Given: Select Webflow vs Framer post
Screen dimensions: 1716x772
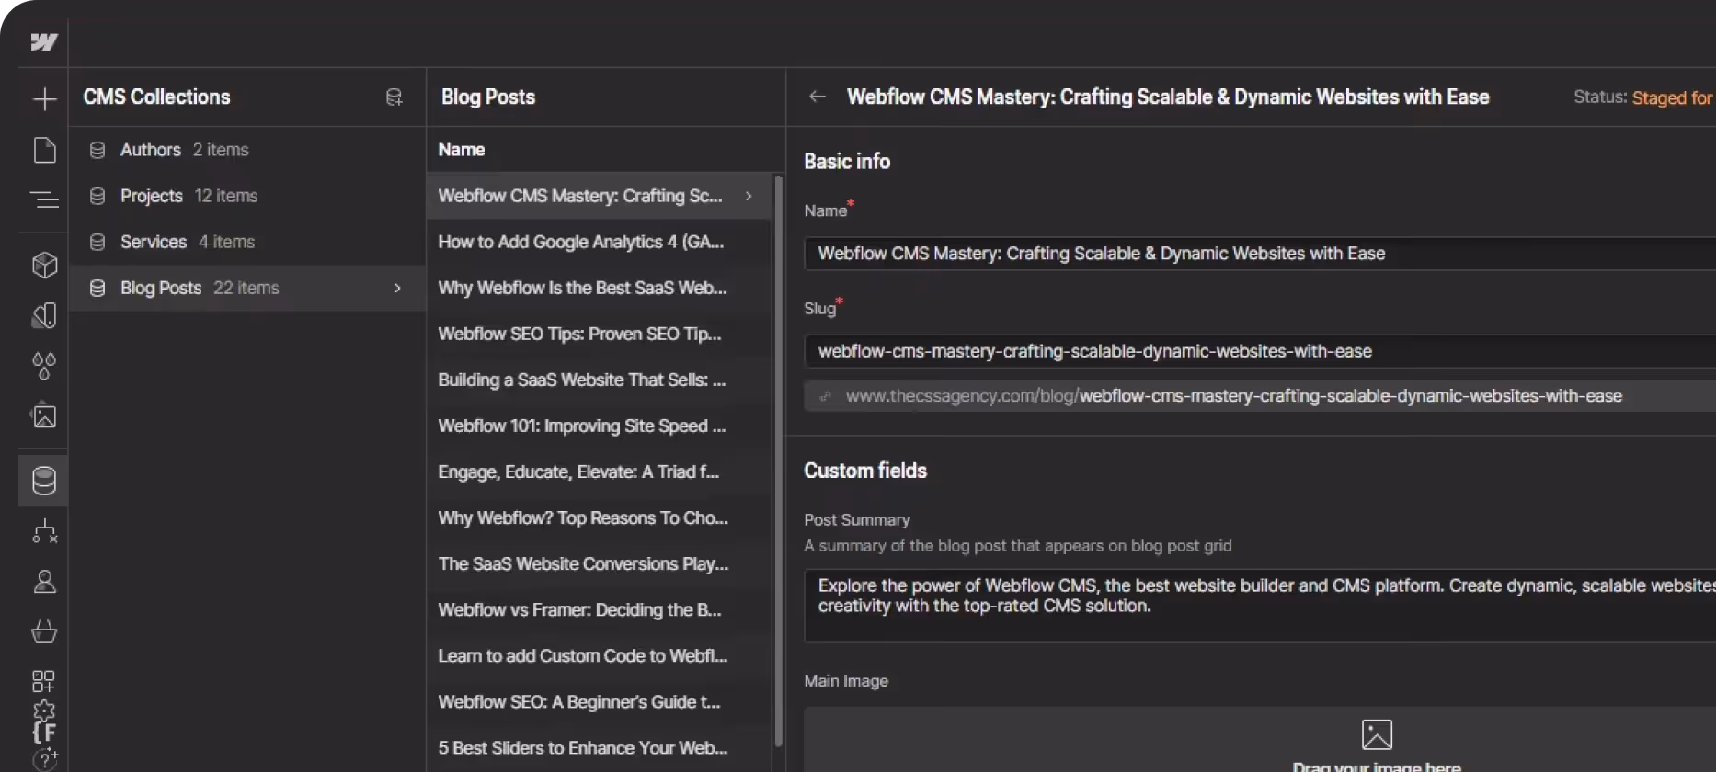Looking at the screenshot, I should 600,609.
